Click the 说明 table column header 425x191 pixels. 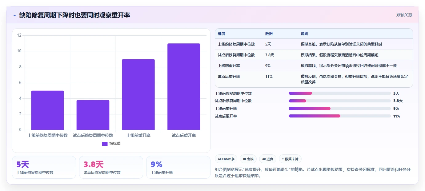point(304,34)
